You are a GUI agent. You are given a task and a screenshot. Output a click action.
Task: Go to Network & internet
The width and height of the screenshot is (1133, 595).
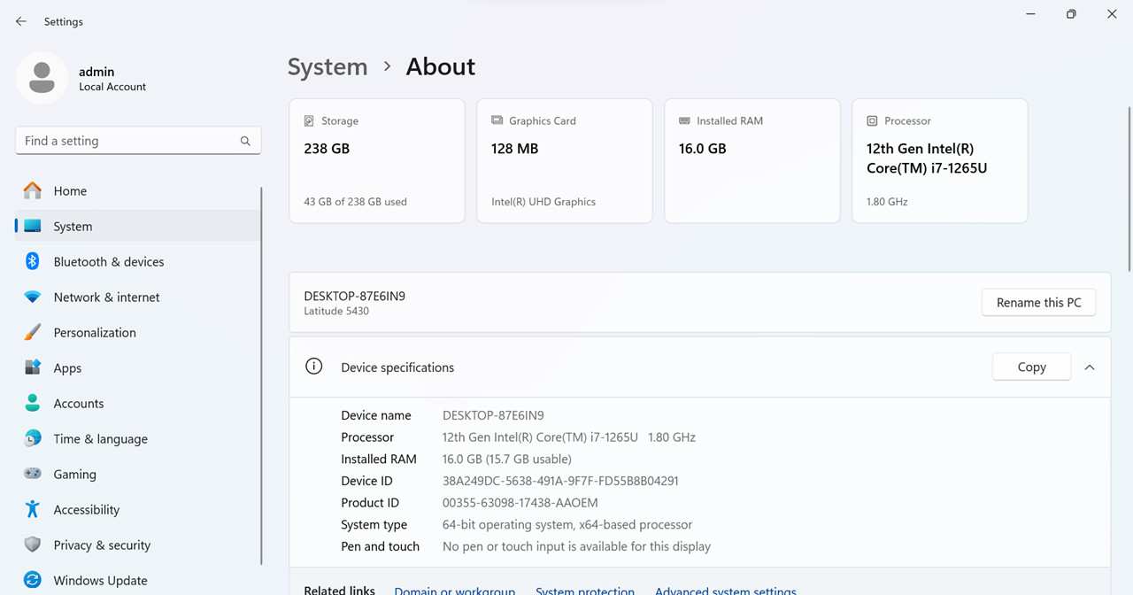(x=138, y=297)
